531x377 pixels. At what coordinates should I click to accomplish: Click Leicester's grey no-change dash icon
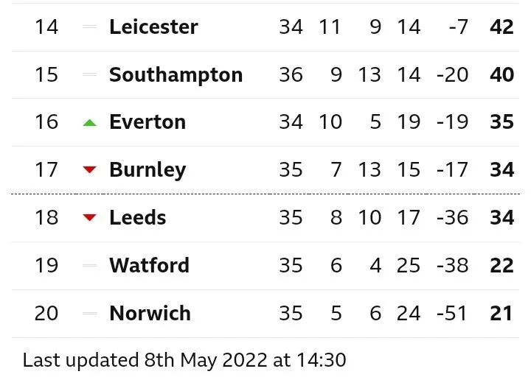point(90,27)
